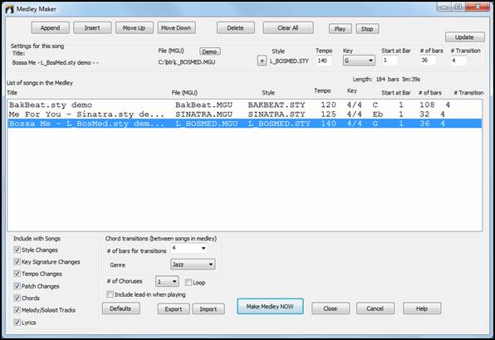Click the Update button
This screenshot has height=340, width=495.
465,37
